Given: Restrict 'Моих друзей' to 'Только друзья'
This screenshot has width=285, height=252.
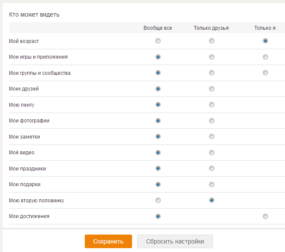Looking at the screenshot, I should (x=212, y=89).
